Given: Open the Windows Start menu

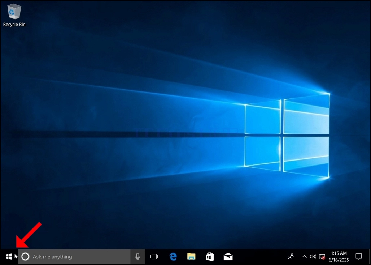Looking at the screenshot, I should click(x=9, y=256).
